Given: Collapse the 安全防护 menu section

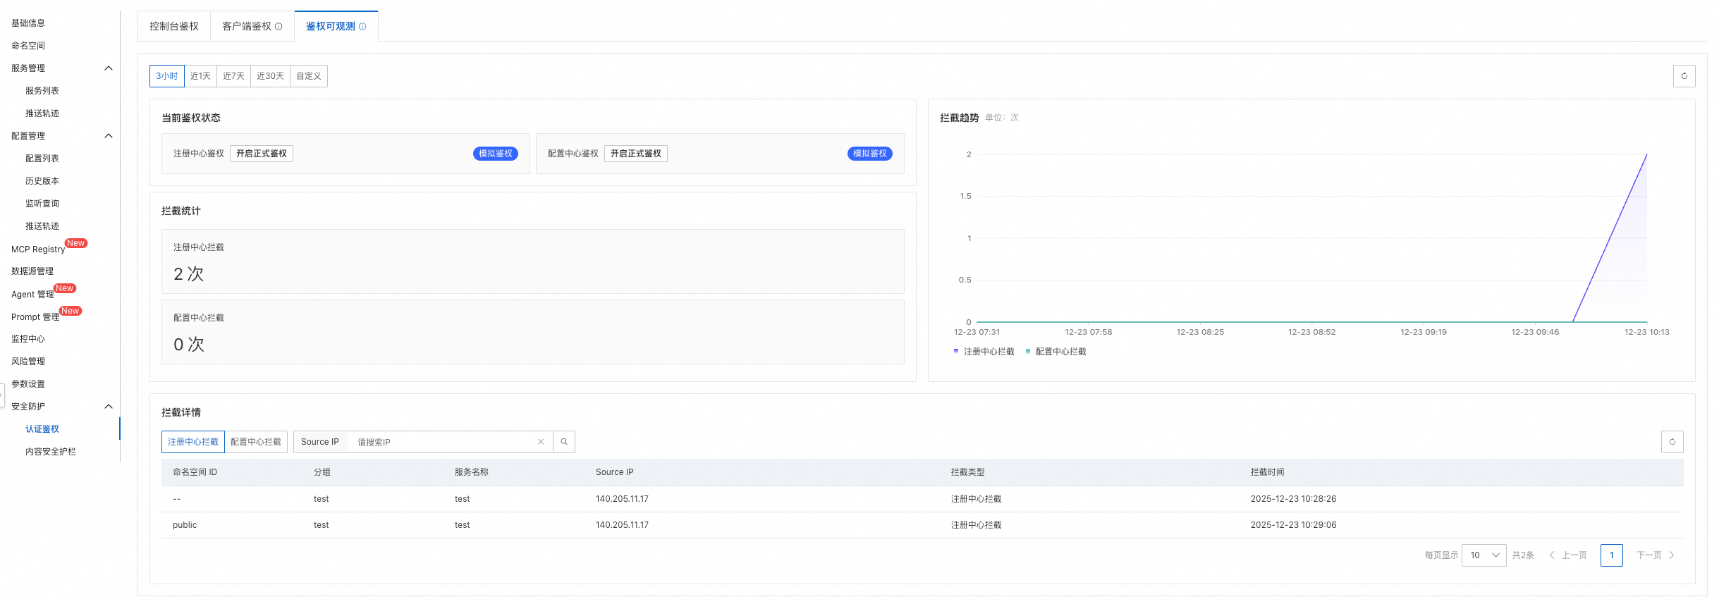Looking at the screenshot, I should click(109, 407).
